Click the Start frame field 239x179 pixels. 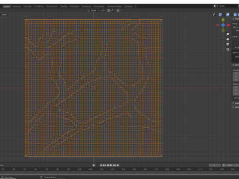point(233,165)
